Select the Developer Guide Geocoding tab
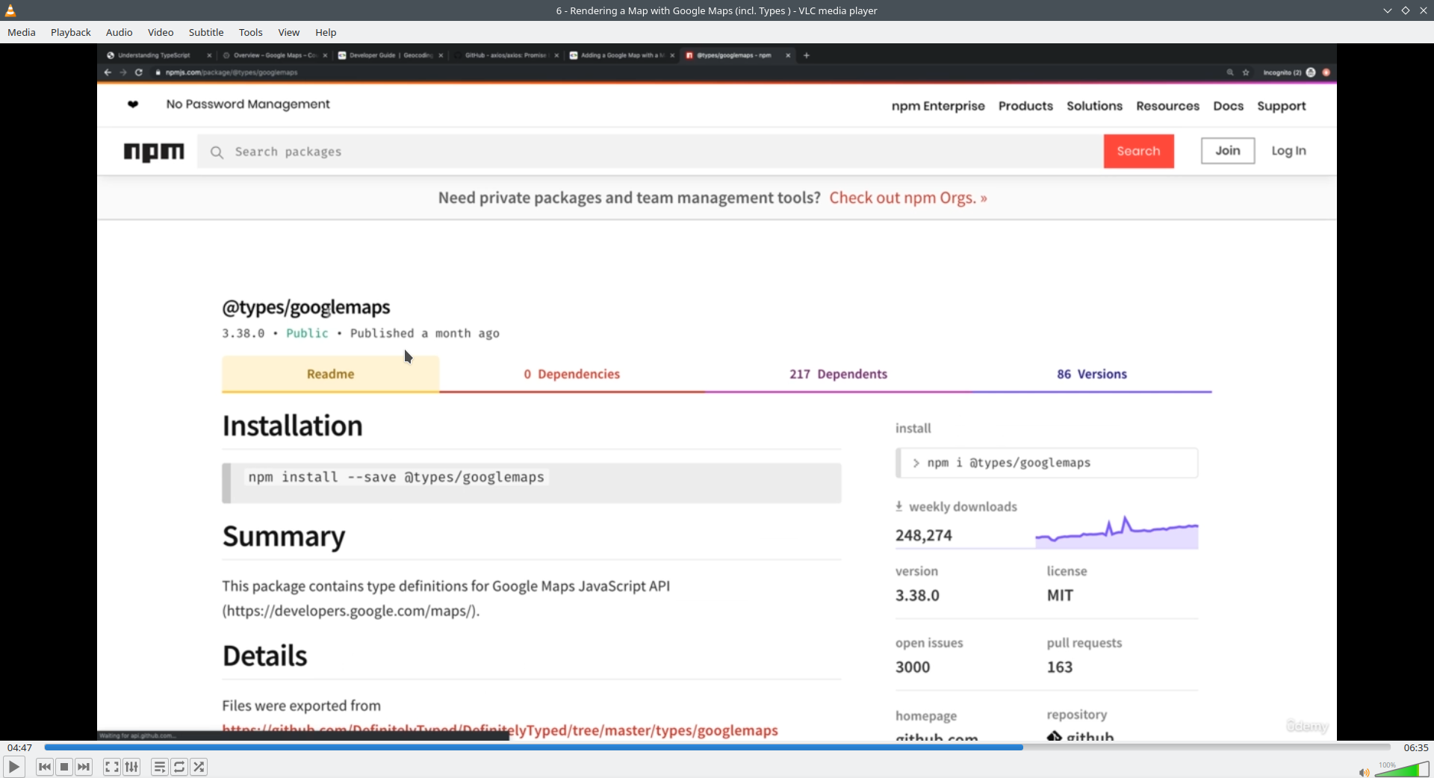Viewport: 1434px width, 778px height. click(x=390, y=55)
